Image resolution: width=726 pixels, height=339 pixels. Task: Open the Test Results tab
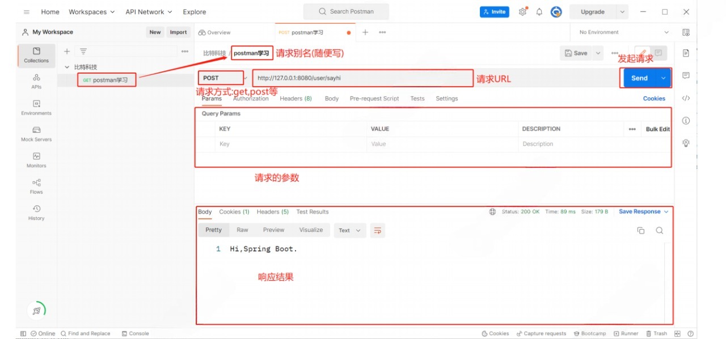(x=313, y=212)
